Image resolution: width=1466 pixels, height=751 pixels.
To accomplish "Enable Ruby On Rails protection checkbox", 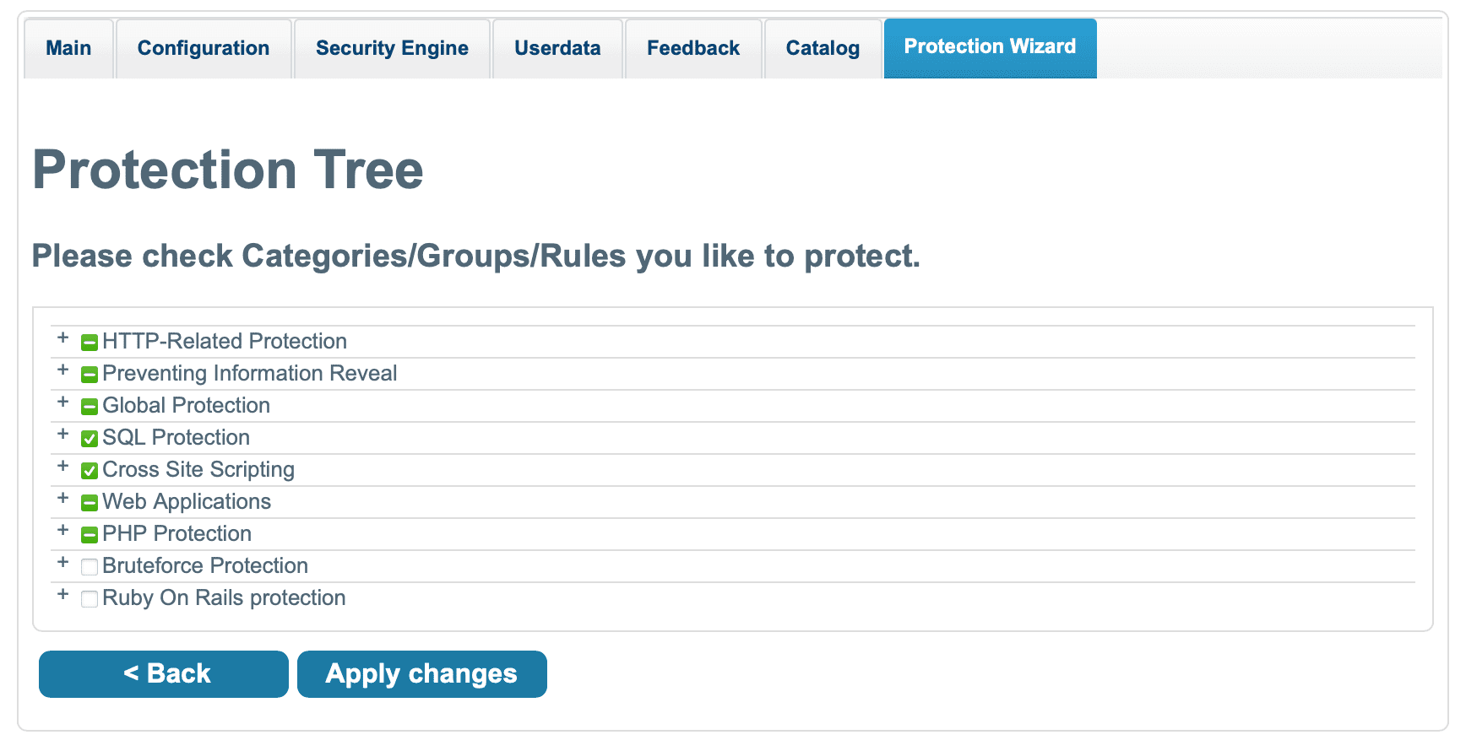I will [89, 599].
